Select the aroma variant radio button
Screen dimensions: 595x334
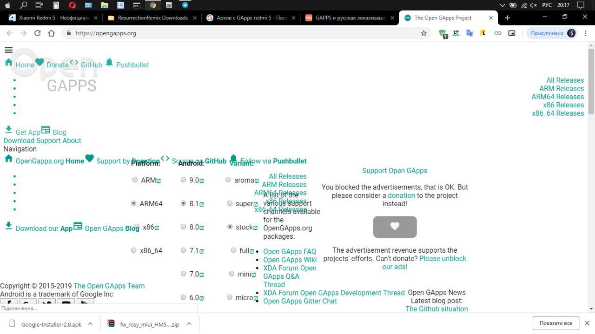pos(228,180)
